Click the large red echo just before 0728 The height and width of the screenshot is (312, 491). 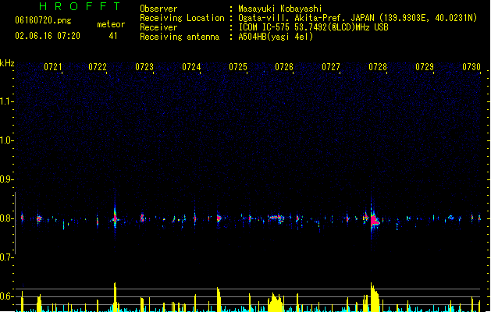tap(374, 221)
